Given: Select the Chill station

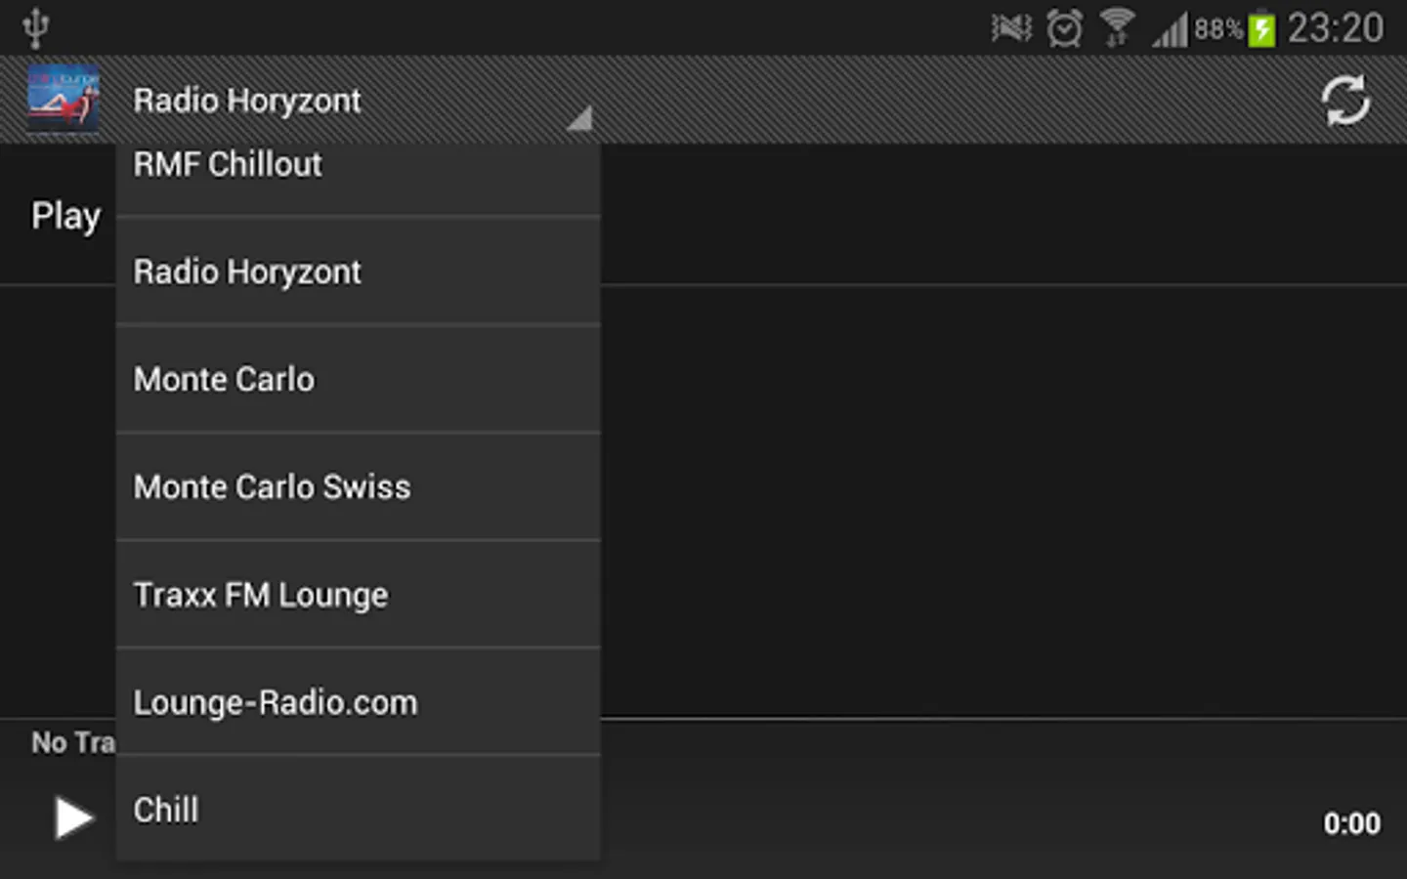Looking at the screenshot, I should pyautogui.click(x=358, y=809).
